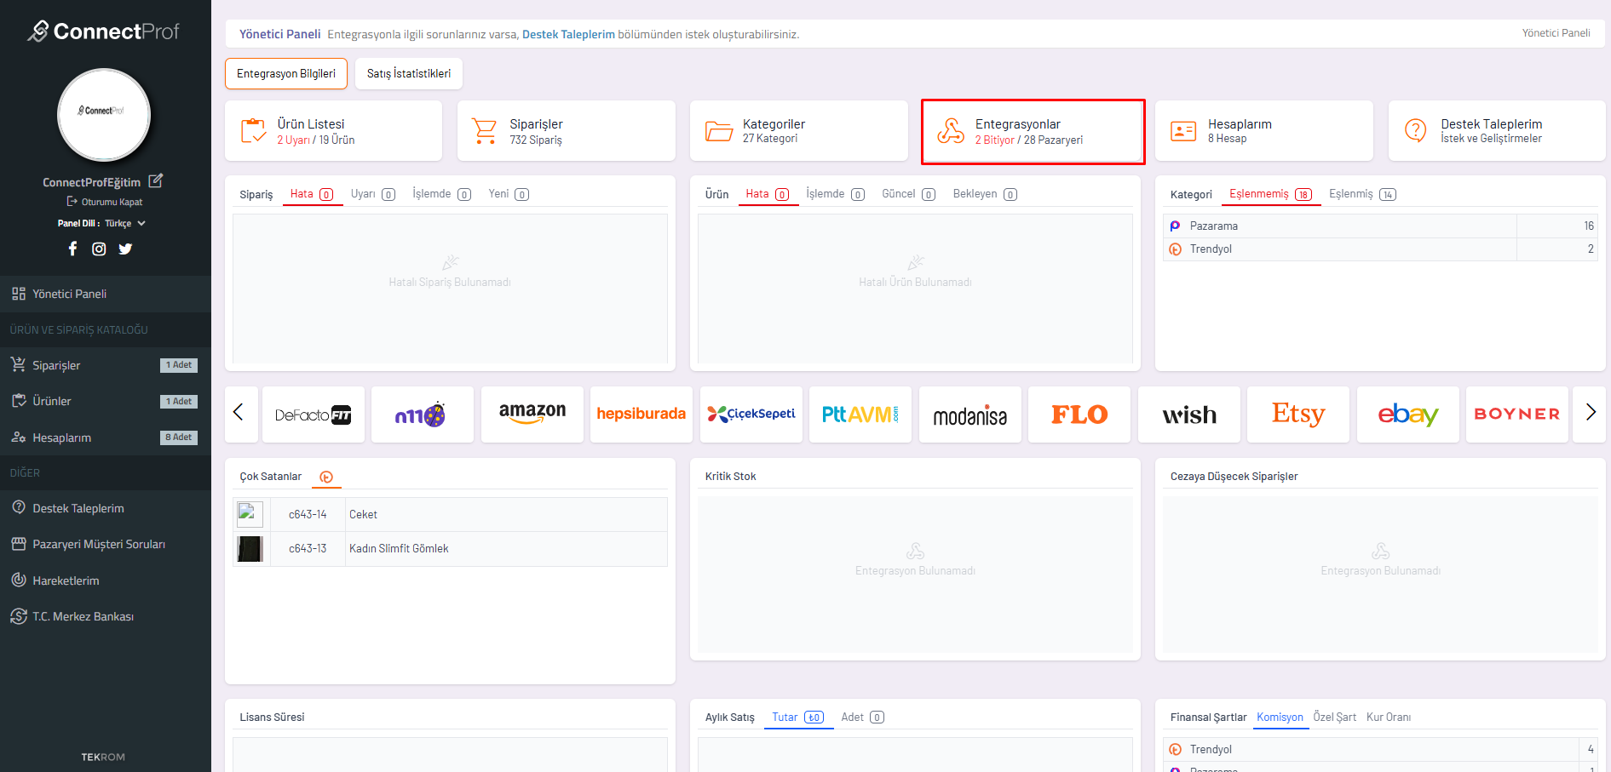Open T.C. Merkez Bankası in sidebar
1611x772 pixels.
(x=106, y=616)
